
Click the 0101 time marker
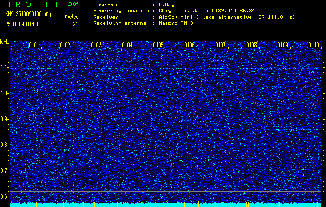pos(34,45)
